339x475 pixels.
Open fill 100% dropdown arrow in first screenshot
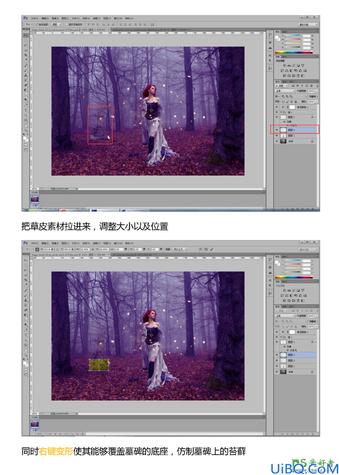click(x=317, y=102)
